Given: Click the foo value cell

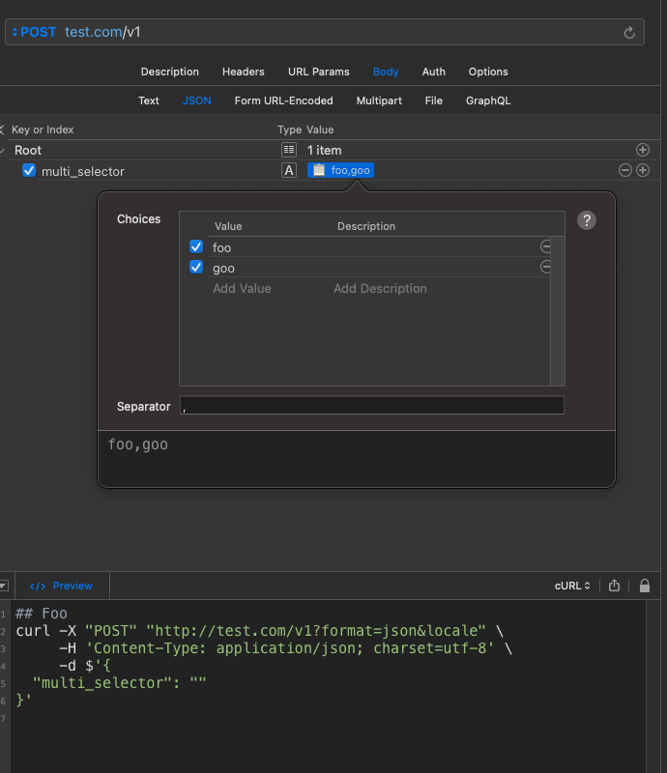Looking at the screenshot, I should [x=222, y=247].
